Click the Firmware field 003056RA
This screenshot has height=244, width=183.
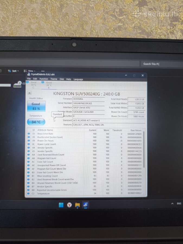89,99
